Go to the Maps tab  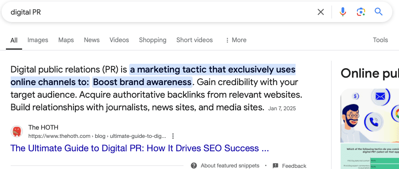[66, 40]
